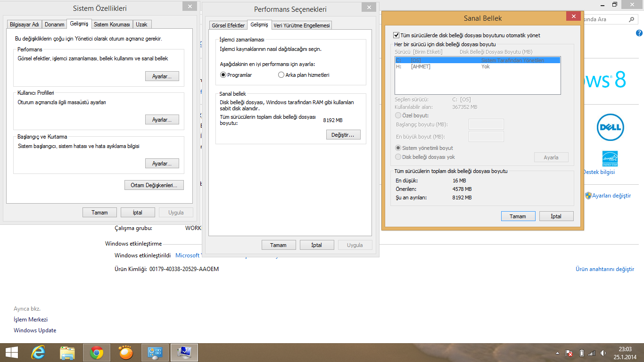Click Tamam in Sistem Özellikleri
The image size is (644, 362).
[99, 213]
